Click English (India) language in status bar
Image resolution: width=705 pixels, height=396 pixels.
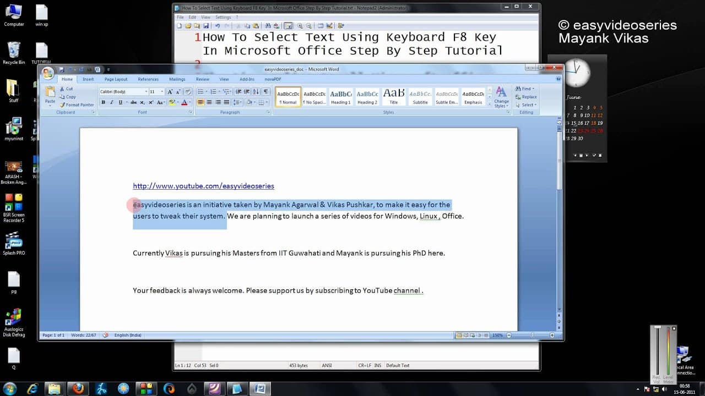(128, 335)
